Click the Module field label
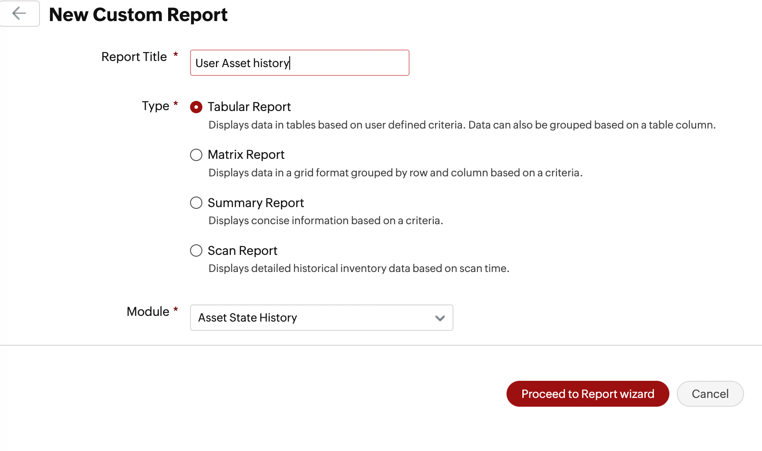This screenshot has width=762, height=451. pyautogui.click(x=148, y=311)
